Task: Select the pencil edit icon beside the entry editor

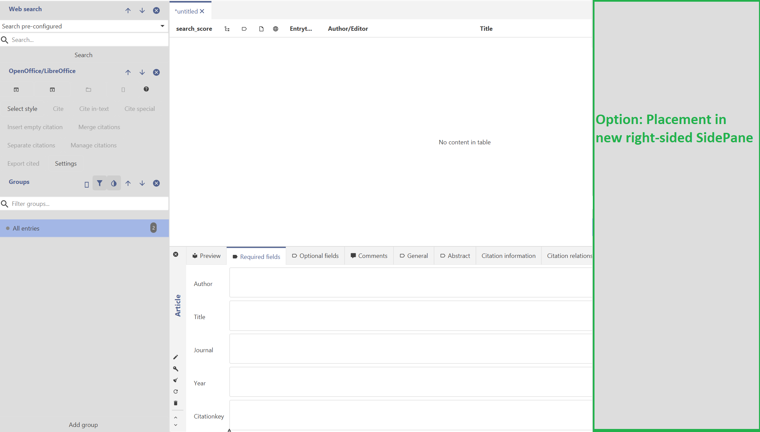Action: pos(176,357)
